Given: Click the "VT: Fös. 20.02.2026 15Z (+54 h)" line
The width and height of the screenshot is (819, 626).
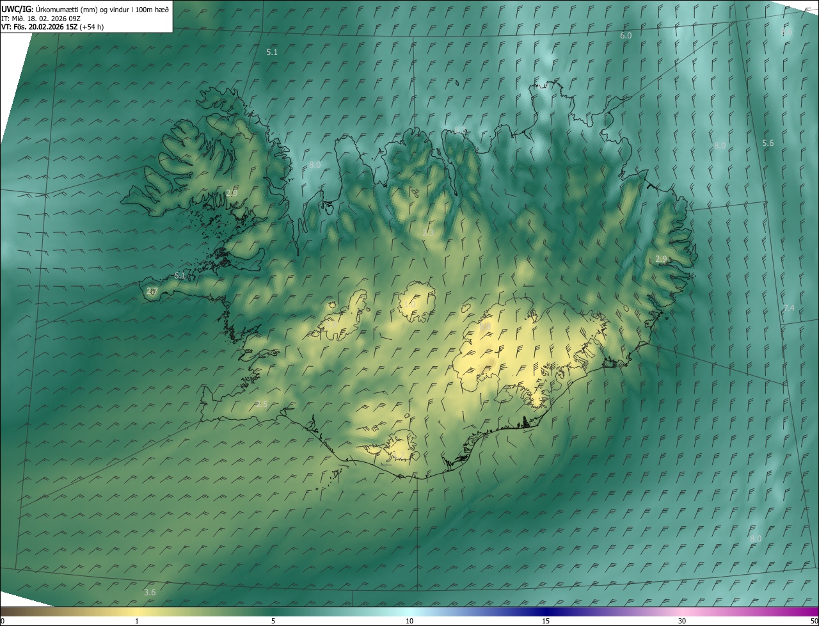Looking at the screenshot, I should (x=52, y=27).
